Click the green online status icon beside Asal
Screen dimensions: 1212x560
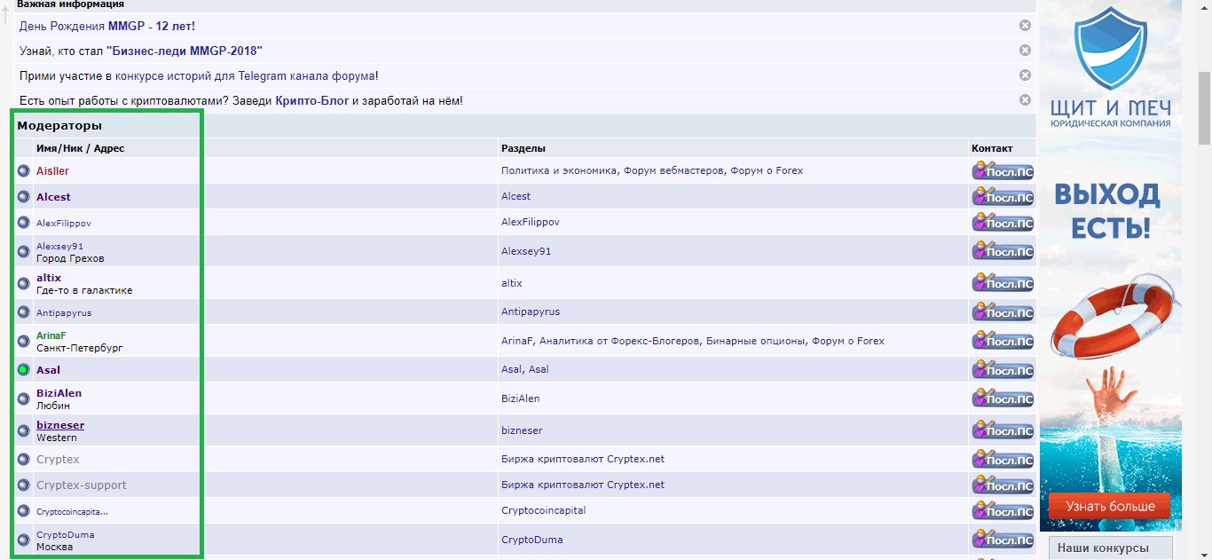[x=24, y=370]
